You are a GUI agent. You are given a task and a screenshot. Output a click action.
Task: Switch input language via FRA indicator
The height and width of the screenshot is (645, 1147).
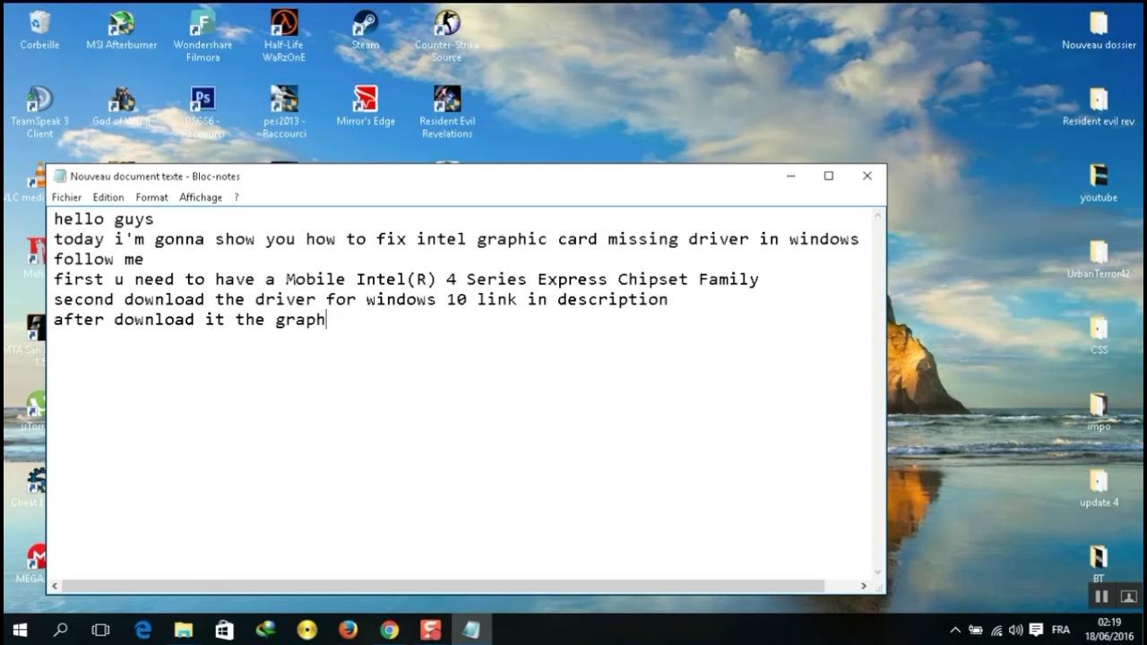click(x=1060, y=630)
